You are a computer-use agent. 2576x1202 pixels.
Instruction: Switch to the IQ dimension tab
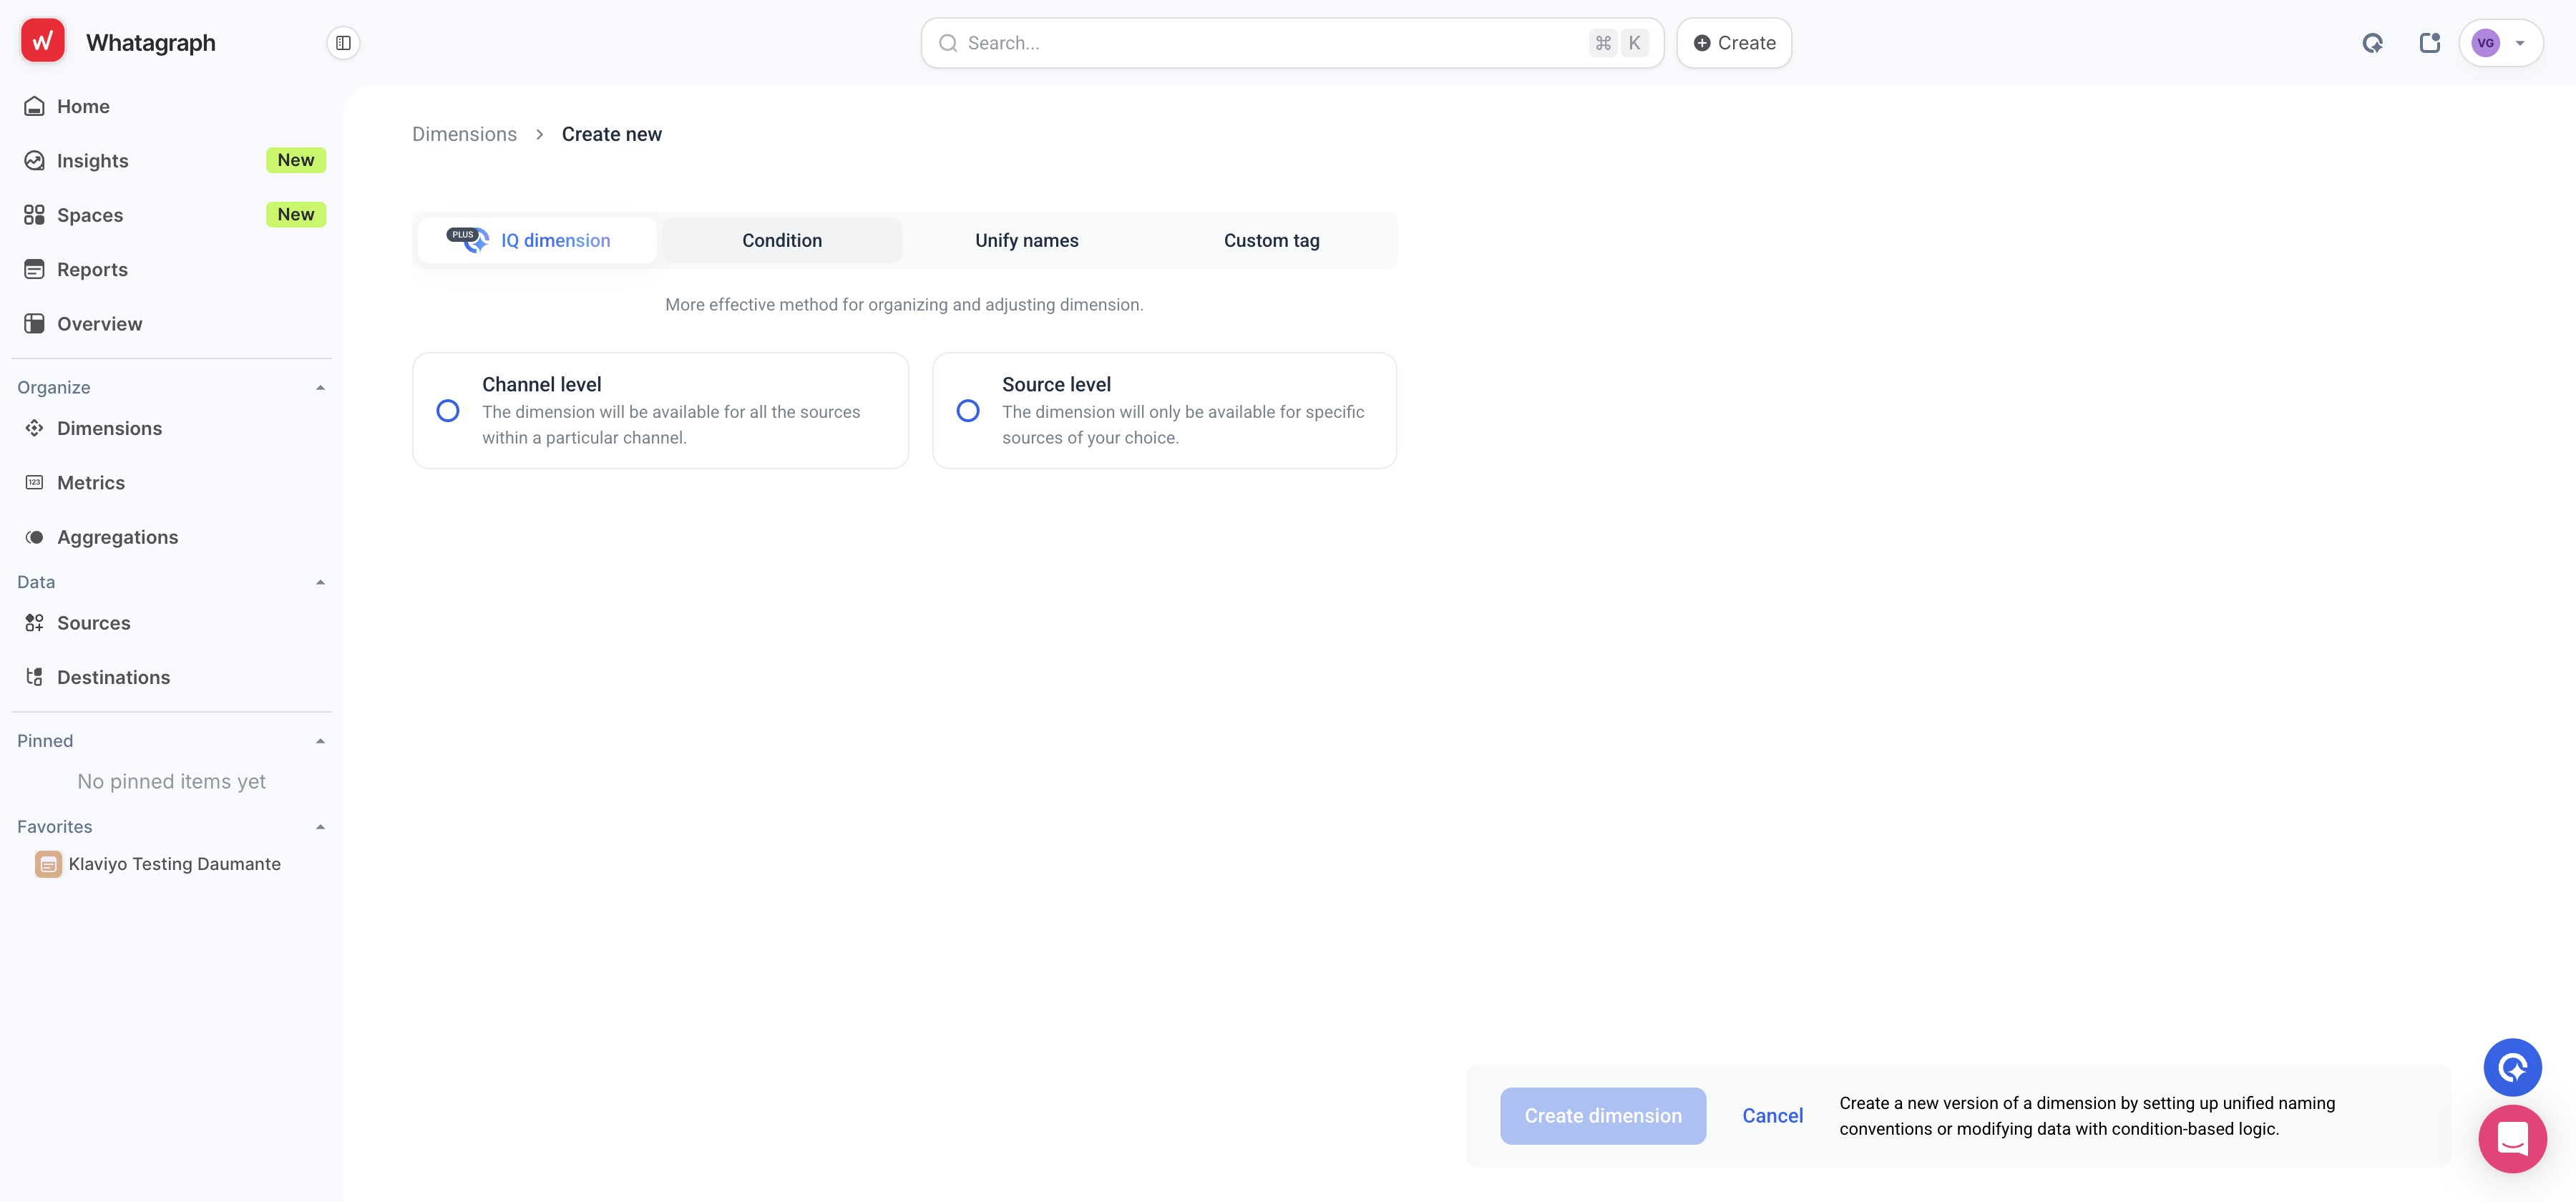pyautogui.click(x=537, y=240)
